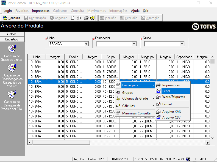Open the Fornecedor dropdown list
Viewport: 217px width, 162px height.
tap(134, 44)
